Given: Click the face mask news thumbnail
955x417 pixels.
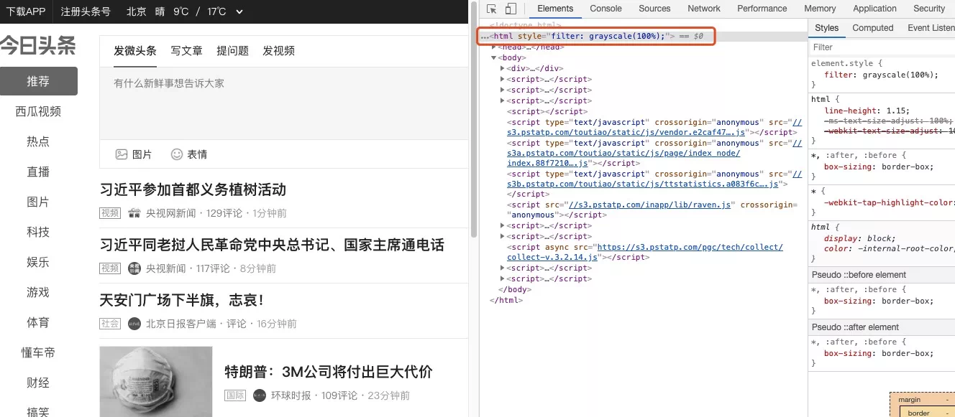Looking at the screenshot, I should [156, 382].
